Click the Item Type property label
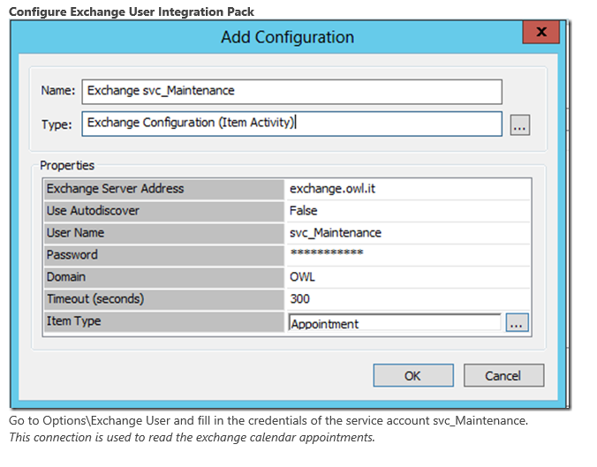 coord(164,320)
